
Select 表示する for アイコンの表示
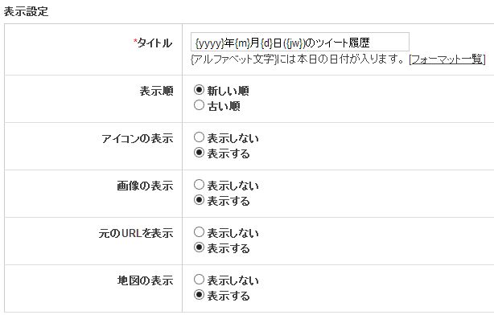[x=199, y=153]
